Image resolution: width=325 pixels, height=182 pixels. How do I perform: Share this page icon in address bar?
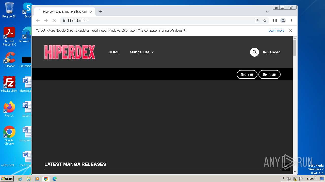tap(257, 20)
